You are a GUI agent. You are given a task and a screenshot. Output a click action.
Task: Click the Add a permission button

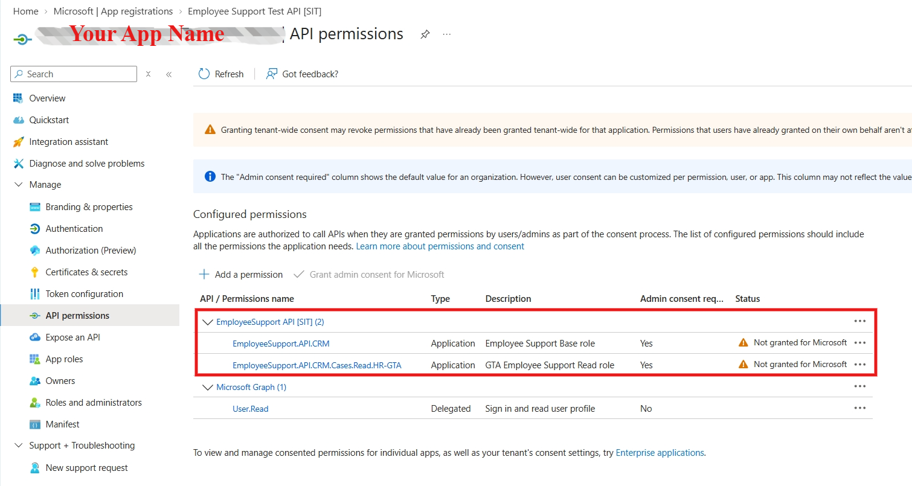(x=241, y=274)
